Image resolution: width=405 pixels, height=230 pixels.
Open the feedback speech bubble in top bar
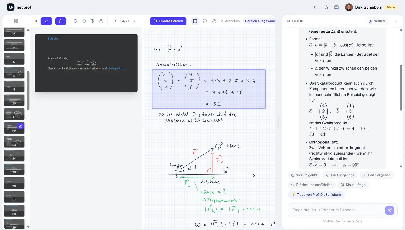[336, 7]
